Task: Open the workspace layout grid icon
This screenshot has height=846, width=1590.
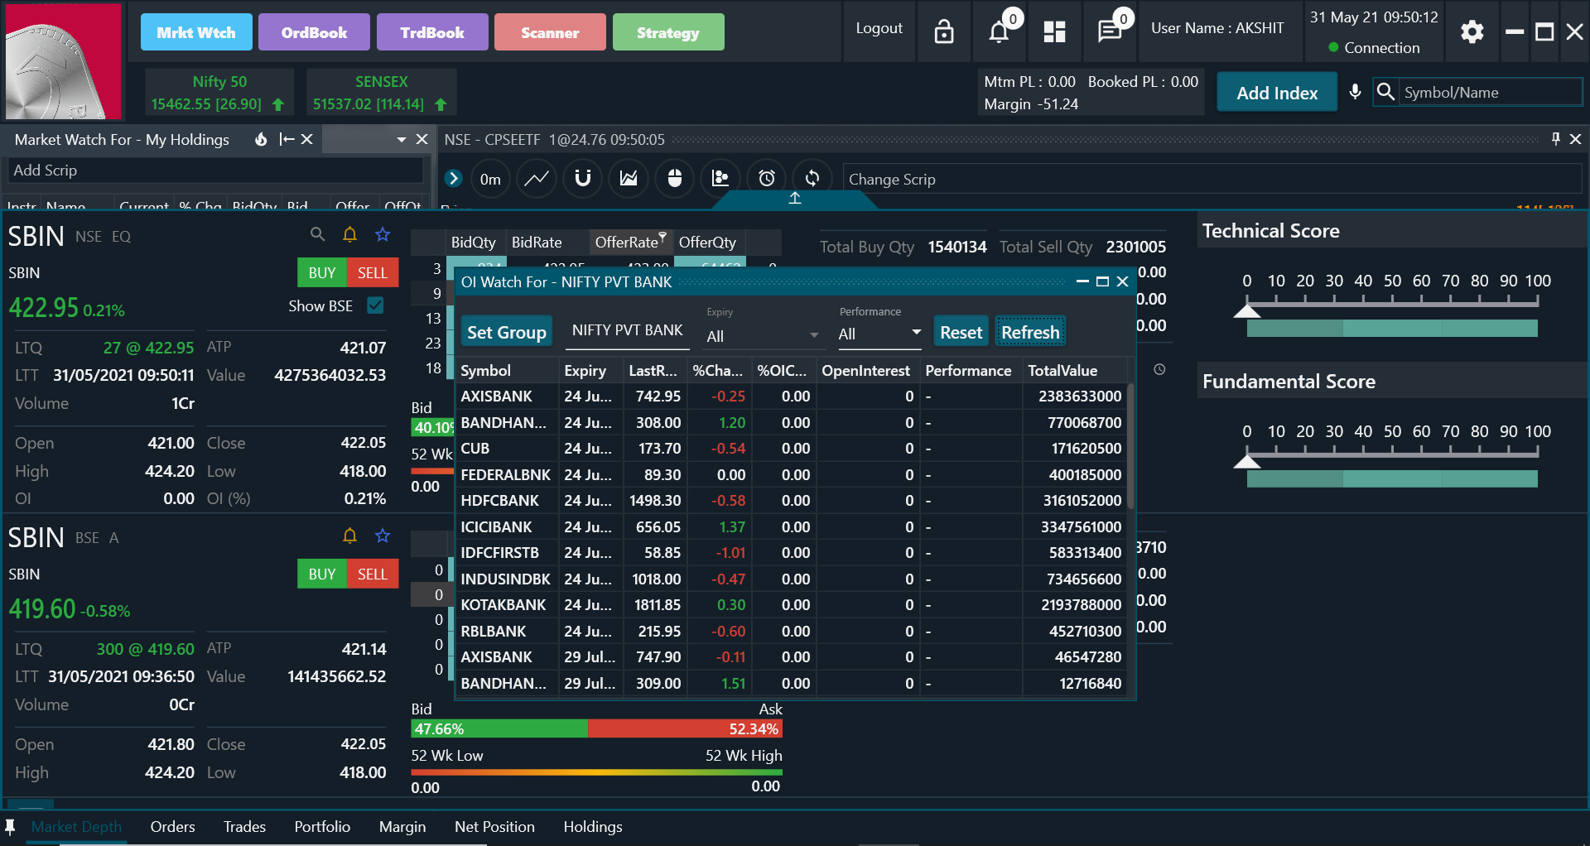Action: 1054,31
